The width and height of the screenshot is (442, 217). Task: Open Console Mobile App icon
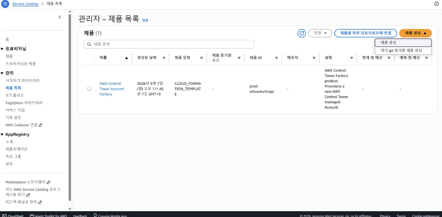click(95, 215)
